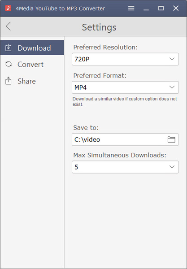
Task: Maximize the converter window
Action: (x=161, y=8)
